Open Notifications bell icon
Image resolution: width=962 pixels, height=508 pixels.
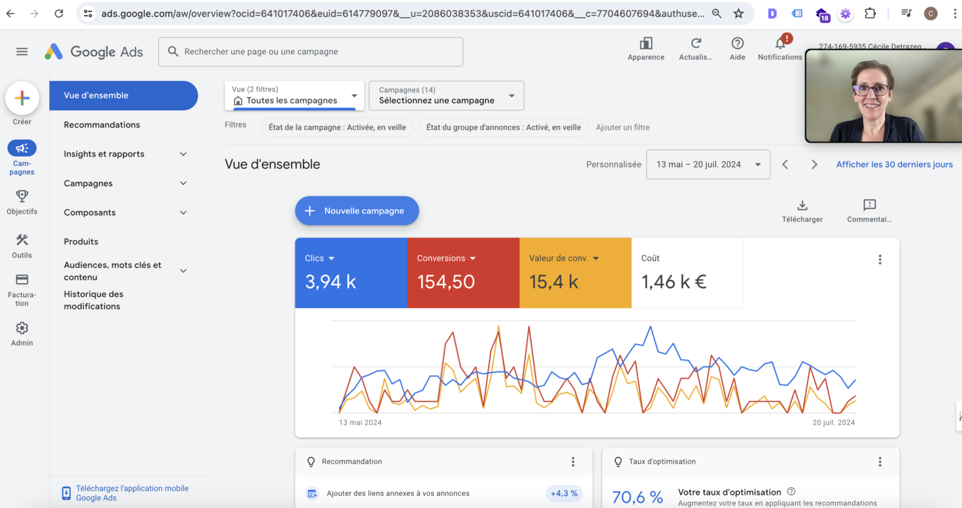780,44
